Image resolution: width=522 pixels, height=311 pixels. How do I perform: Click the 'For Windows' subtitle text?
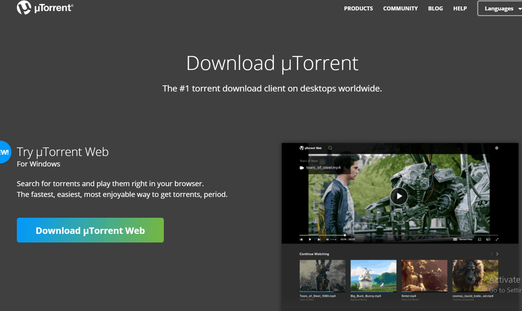tap(38, 164)
